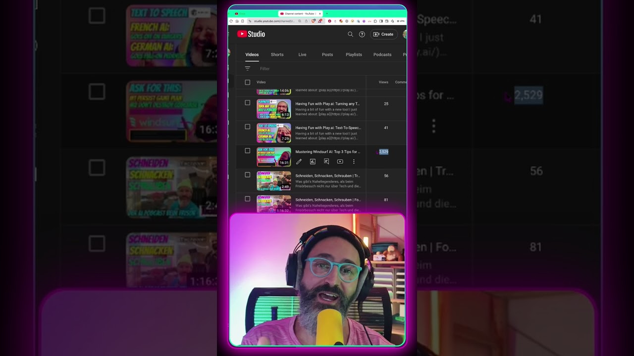Switch to the Shorts tab
This screenshot has width=634, height=356.
coord(277,55)
